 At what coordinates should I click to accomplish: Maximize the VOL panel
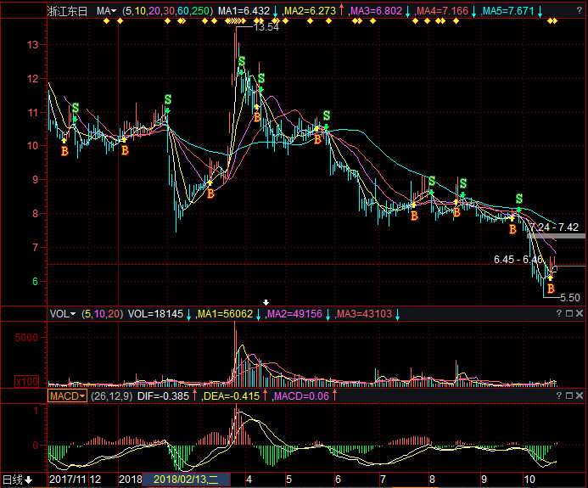[569, 313]
